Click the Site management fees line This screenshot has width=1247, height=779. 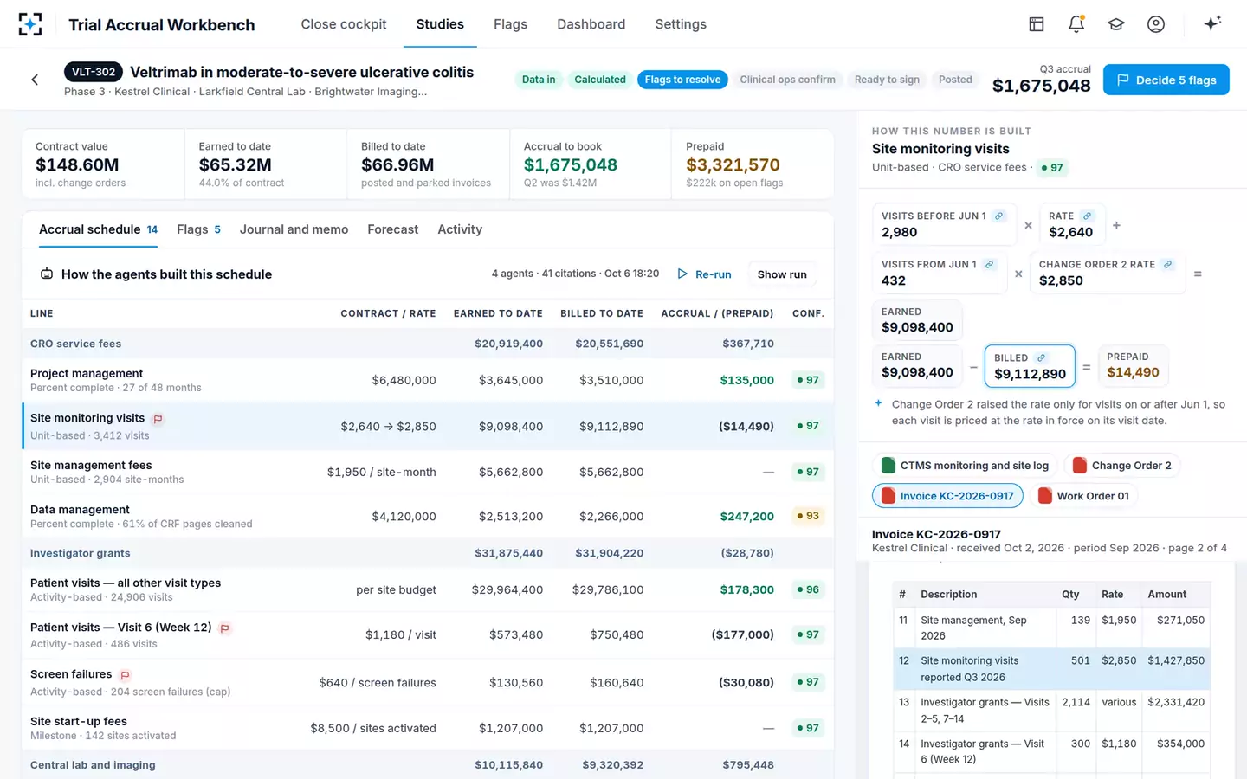click(428, 473)
